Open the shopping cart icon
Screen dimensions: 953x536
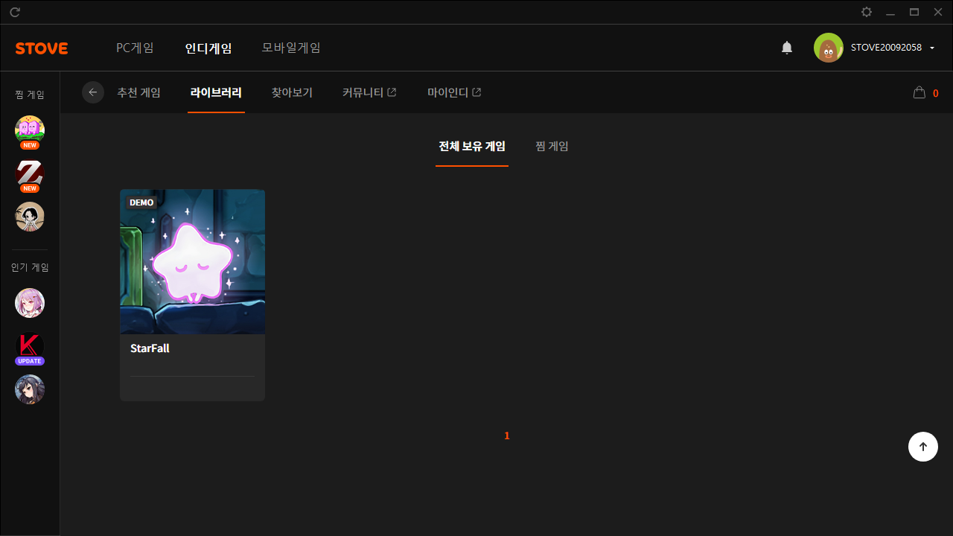[919, 93]
